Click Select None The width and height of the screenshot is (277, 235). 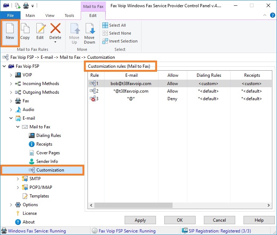coord(117,33)
